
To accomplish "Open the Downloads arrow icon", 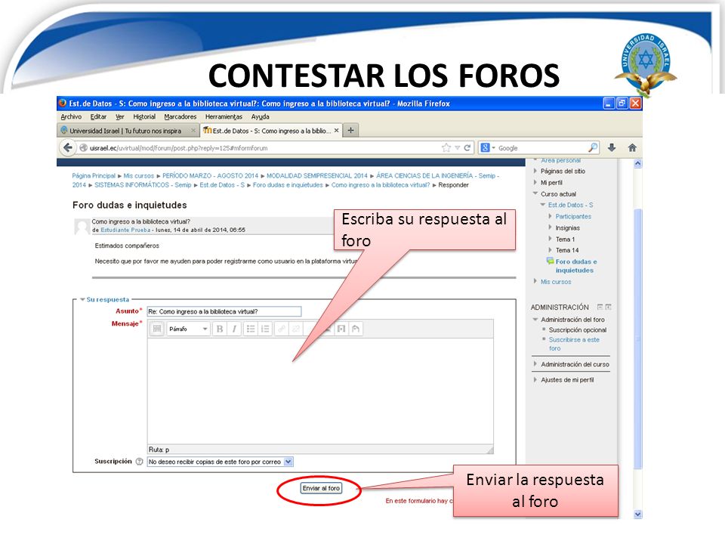I will pyautogui.click(x=612, y=147).
